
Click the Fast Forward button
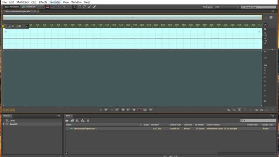[x=128, y=110]
